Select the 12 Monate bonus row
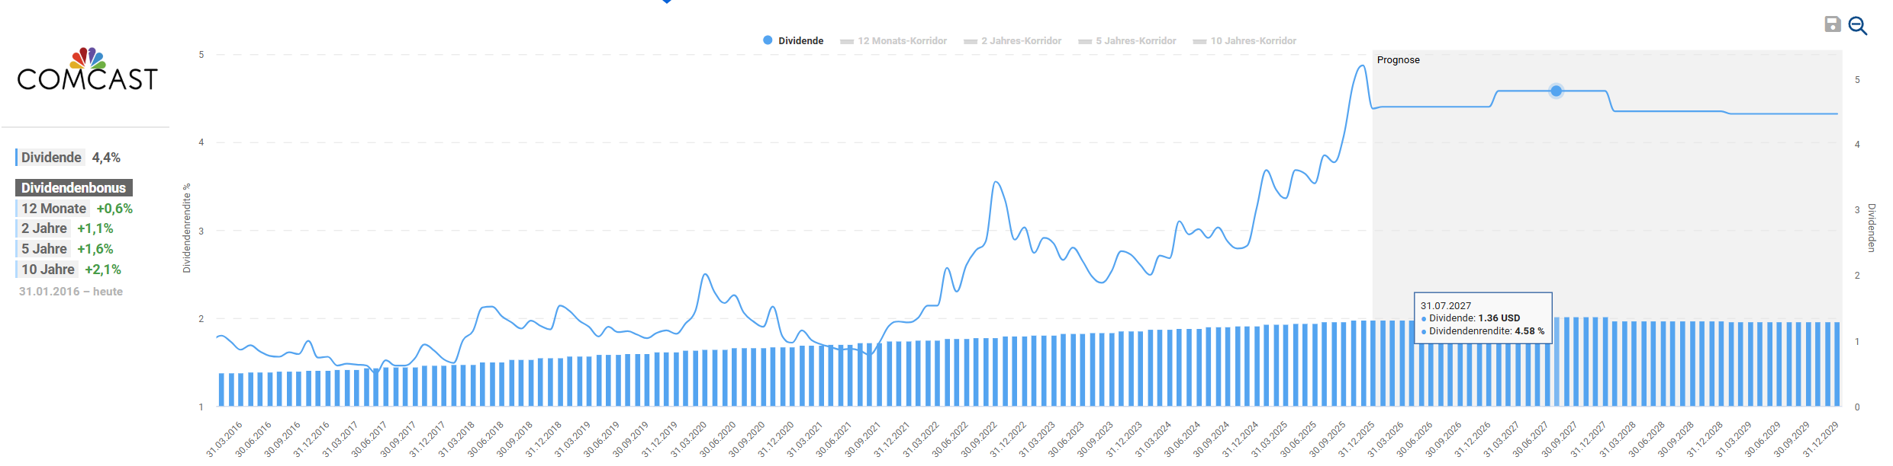 (75, 209)
